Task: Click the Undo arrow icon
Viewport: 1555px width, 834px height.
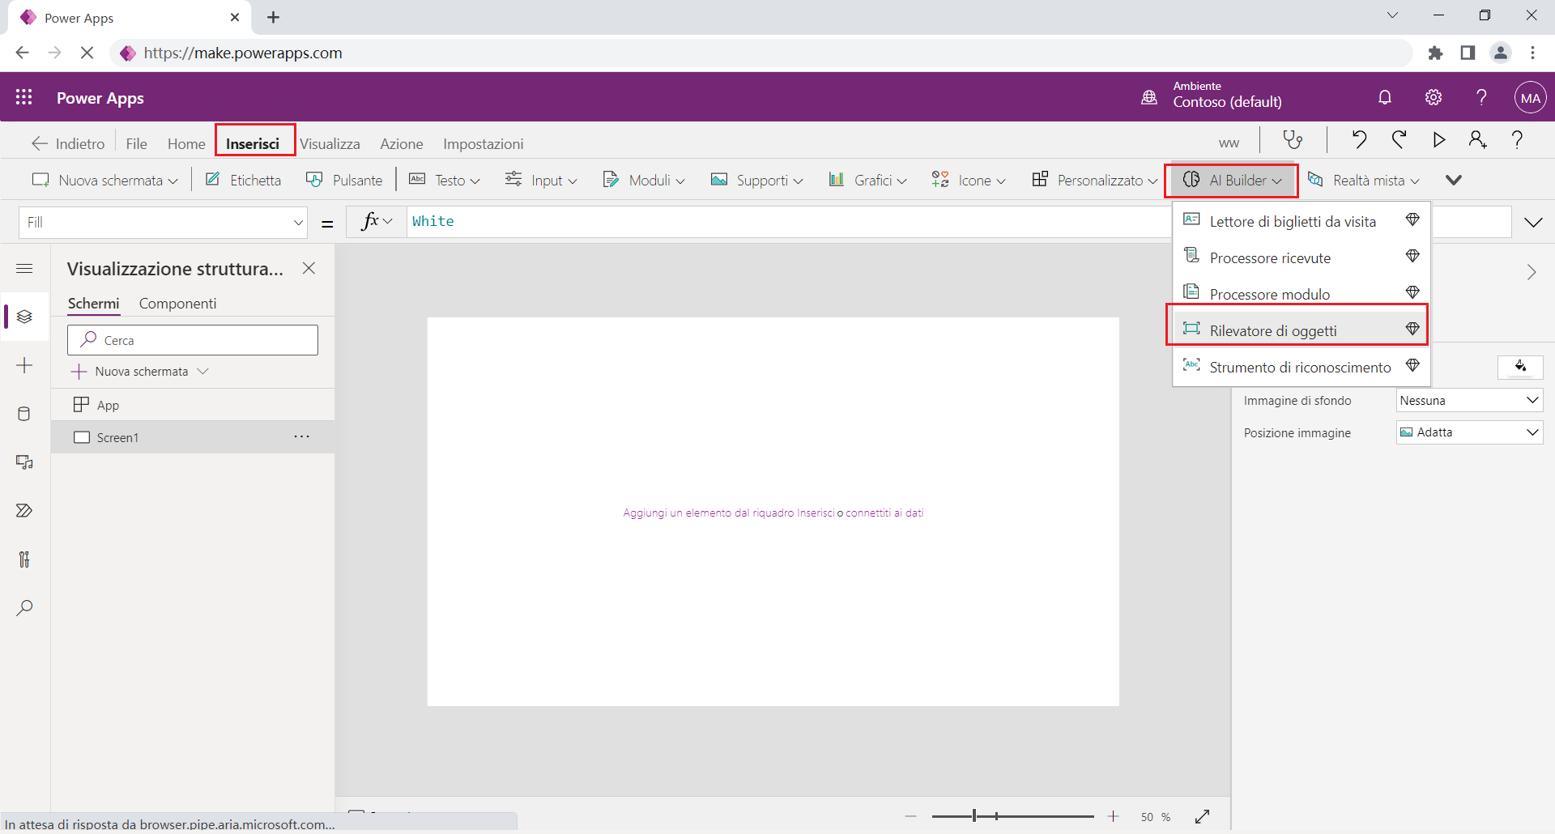Action: coord(1359,140)
